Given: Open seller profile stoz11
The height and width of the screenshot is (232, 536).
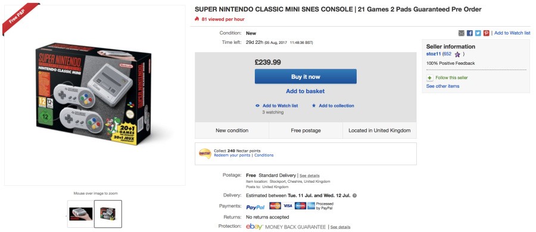Looking at the screenshot, I should click(x=434, y=54).
